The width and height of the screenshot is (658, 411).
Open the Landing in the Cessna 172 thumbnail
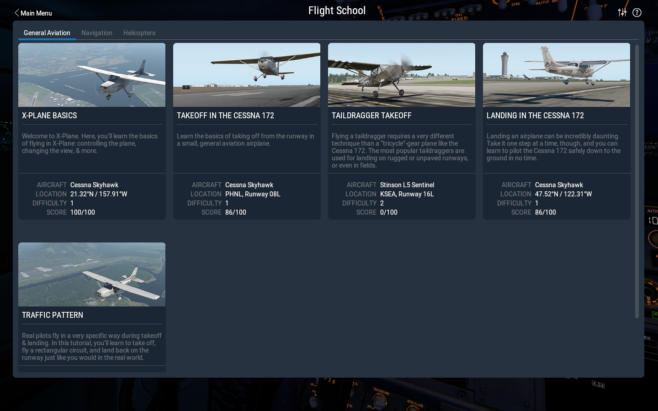[x=557, y=75]
